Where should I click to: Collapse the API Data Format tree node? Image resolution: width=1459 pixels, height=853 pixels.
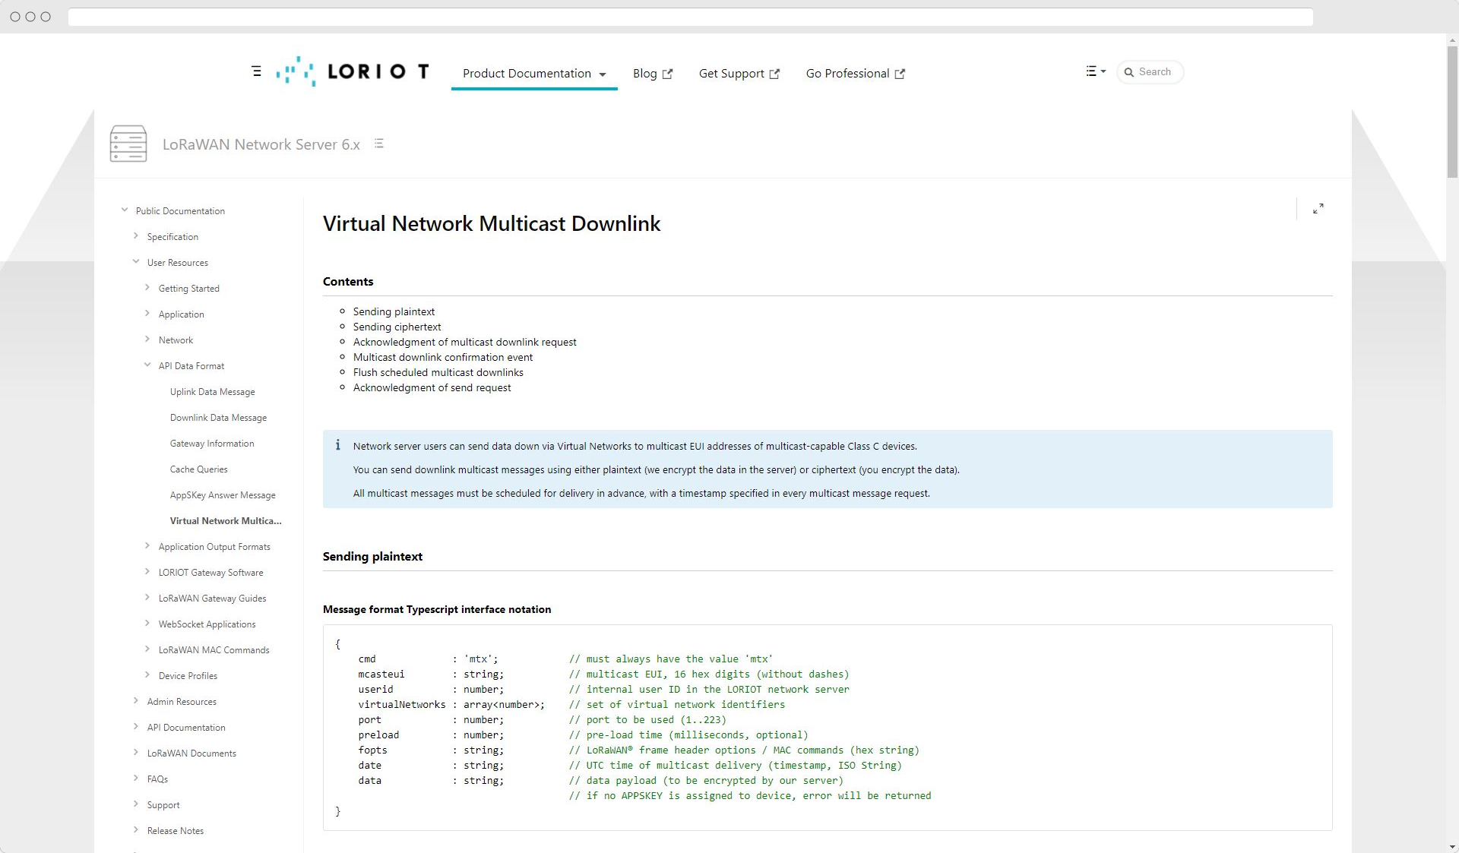tap(147, 365)
